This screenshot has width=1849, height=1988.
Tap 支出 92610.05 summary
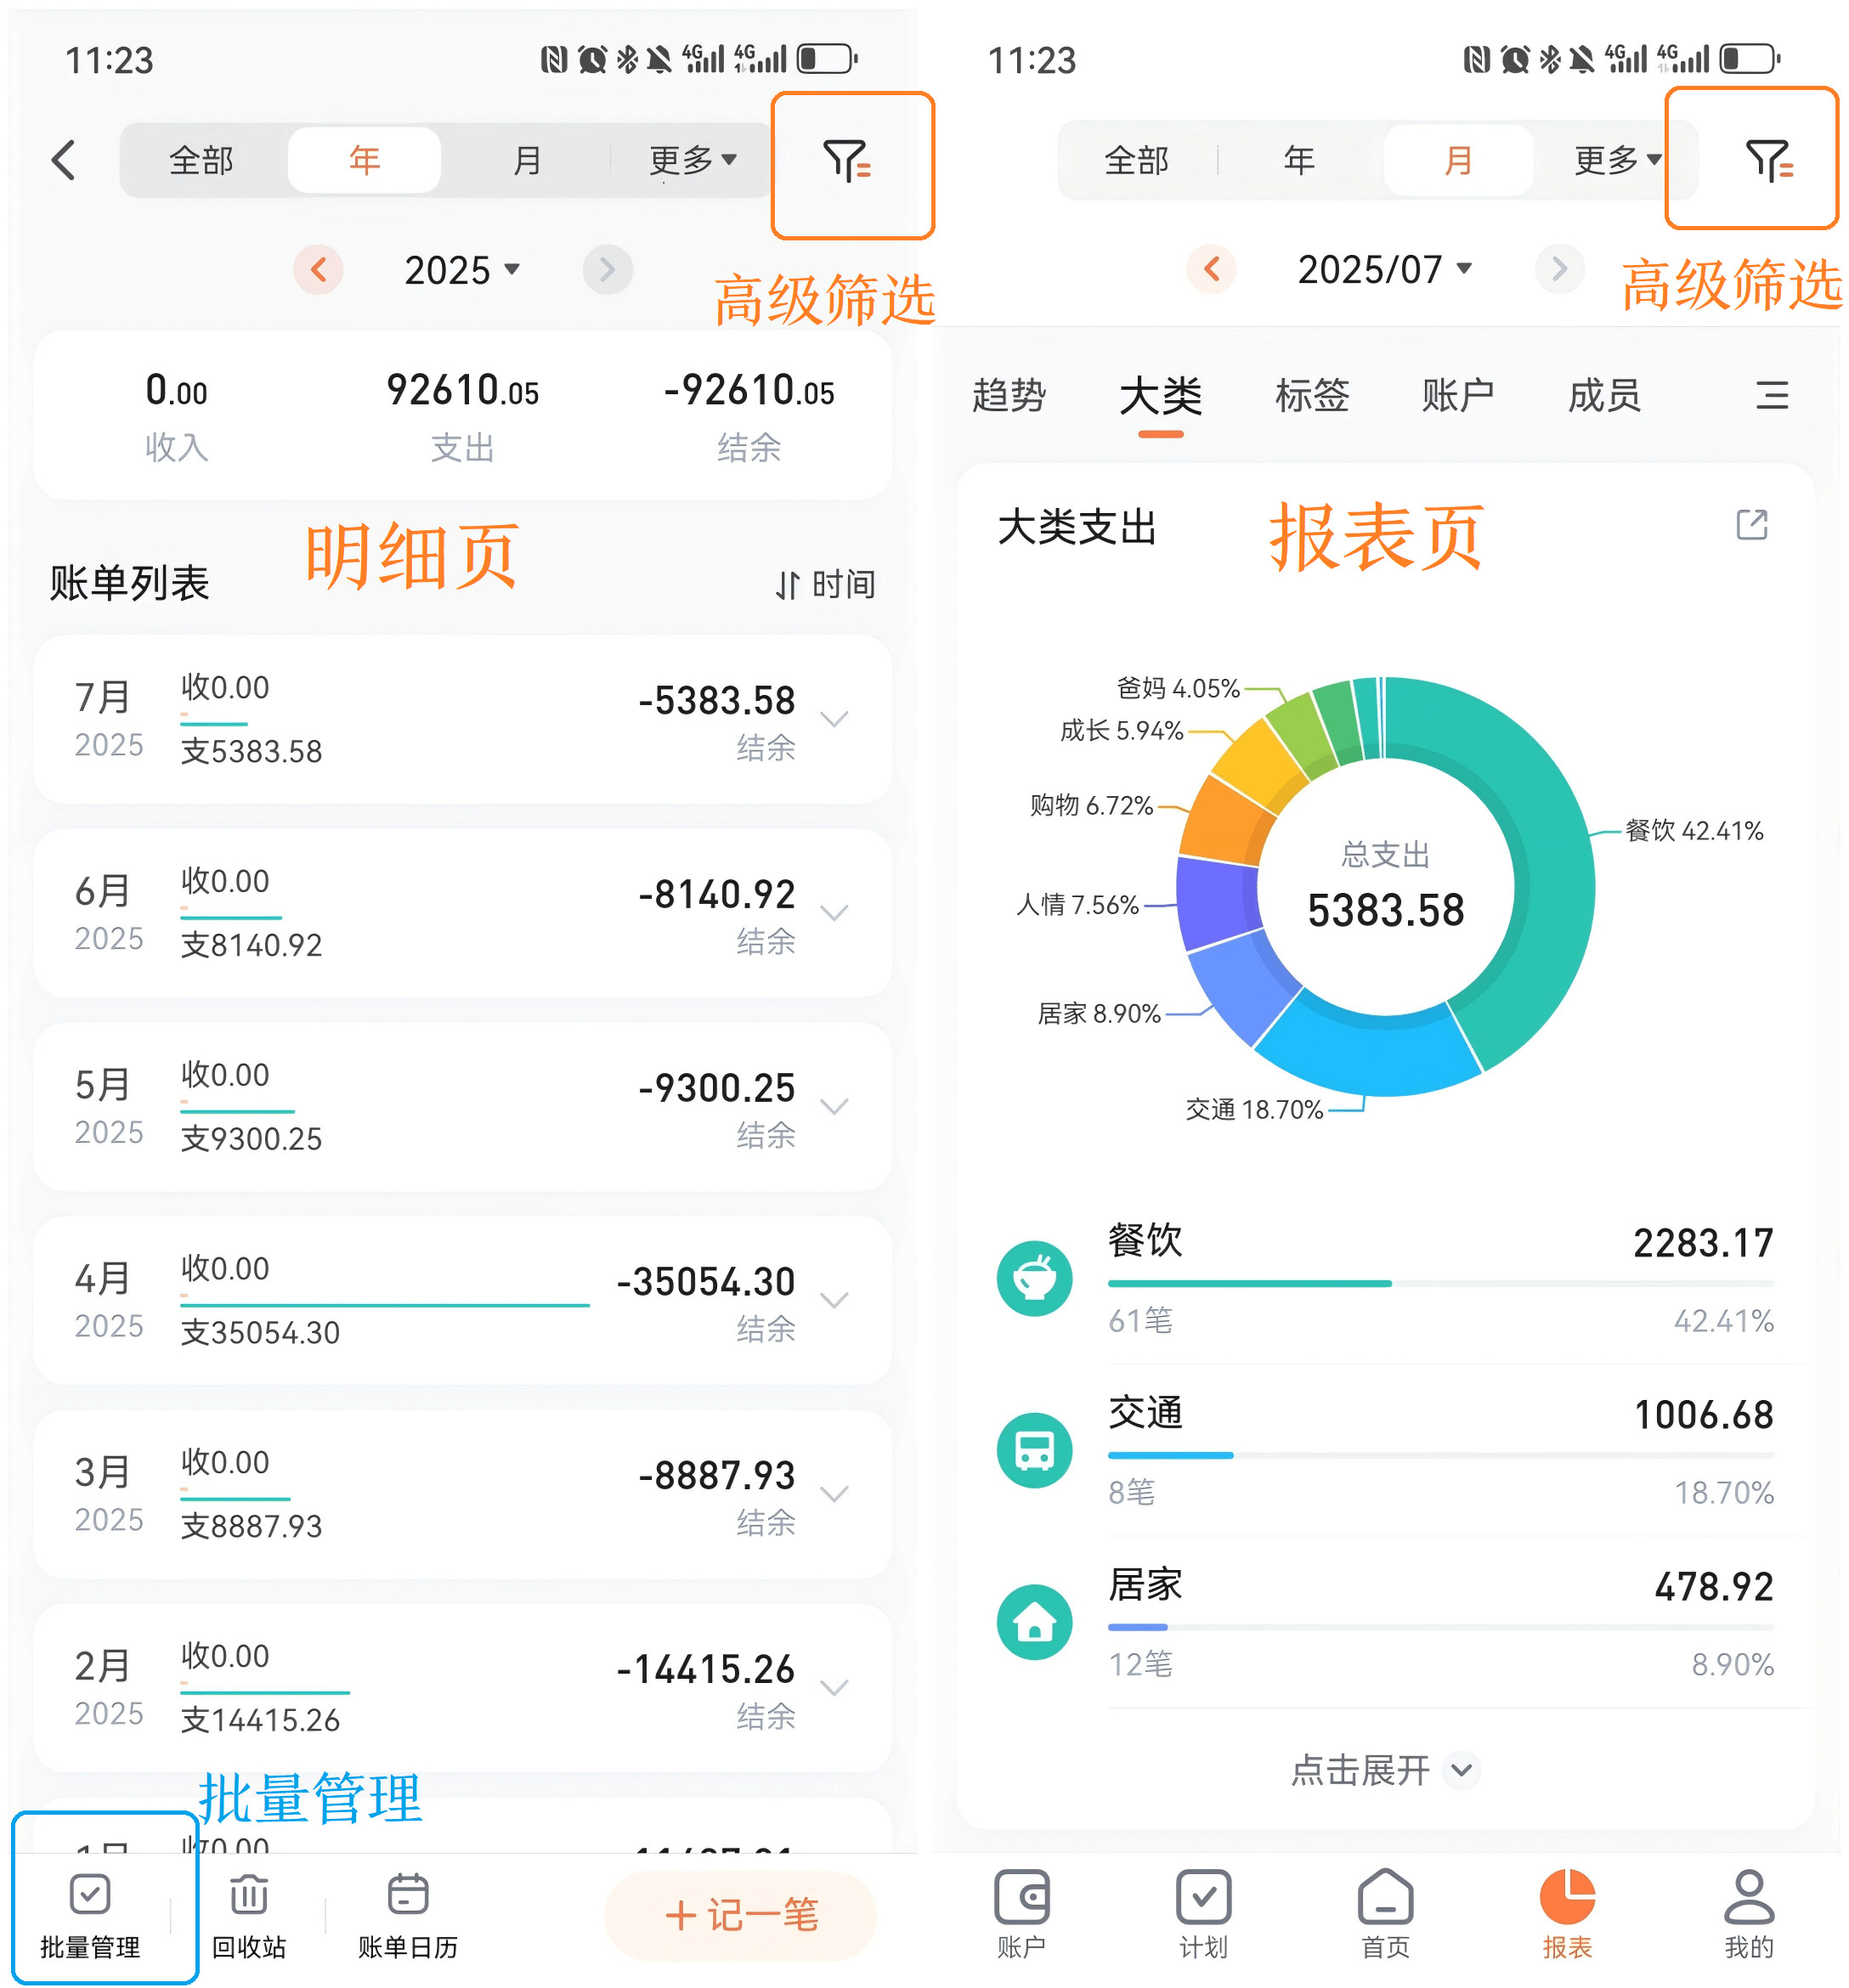[x=462, y=416]
